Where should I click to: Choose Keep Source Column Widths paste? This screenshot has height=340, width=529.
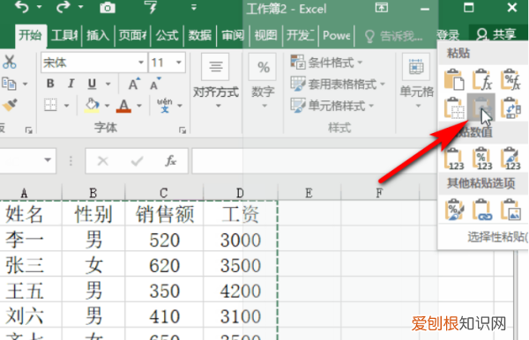(481, 107)
